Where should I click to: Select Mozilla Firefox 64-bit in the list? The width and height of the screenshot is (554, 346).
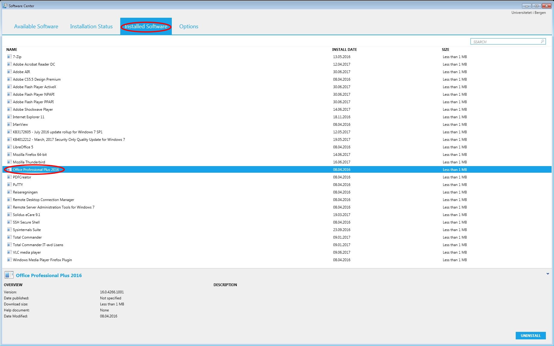(x=30, y=155)
